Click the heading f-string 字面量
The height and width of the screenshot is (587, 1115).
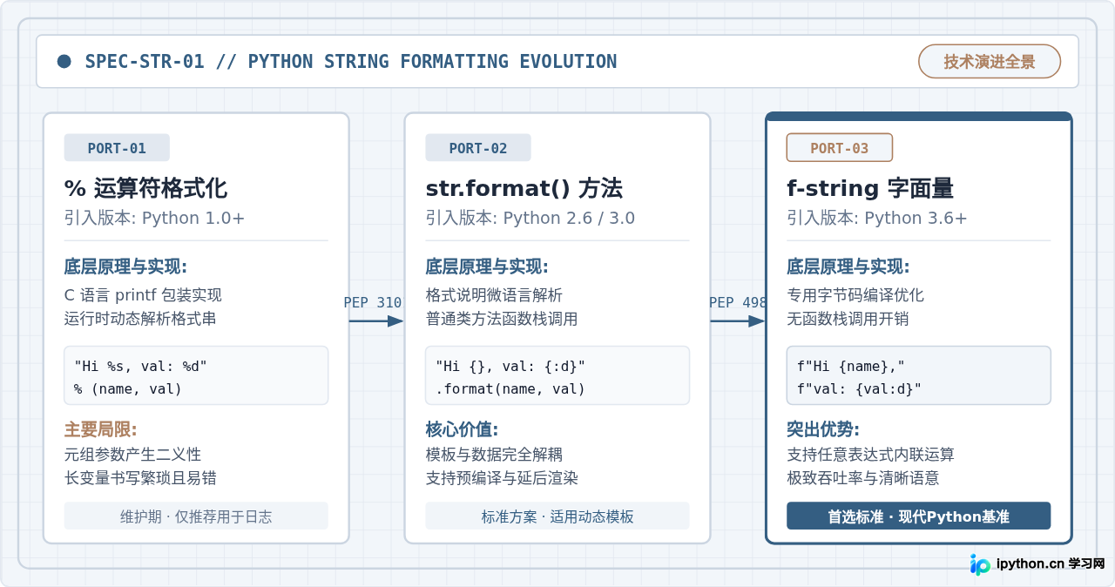click(x=870, y=188)
